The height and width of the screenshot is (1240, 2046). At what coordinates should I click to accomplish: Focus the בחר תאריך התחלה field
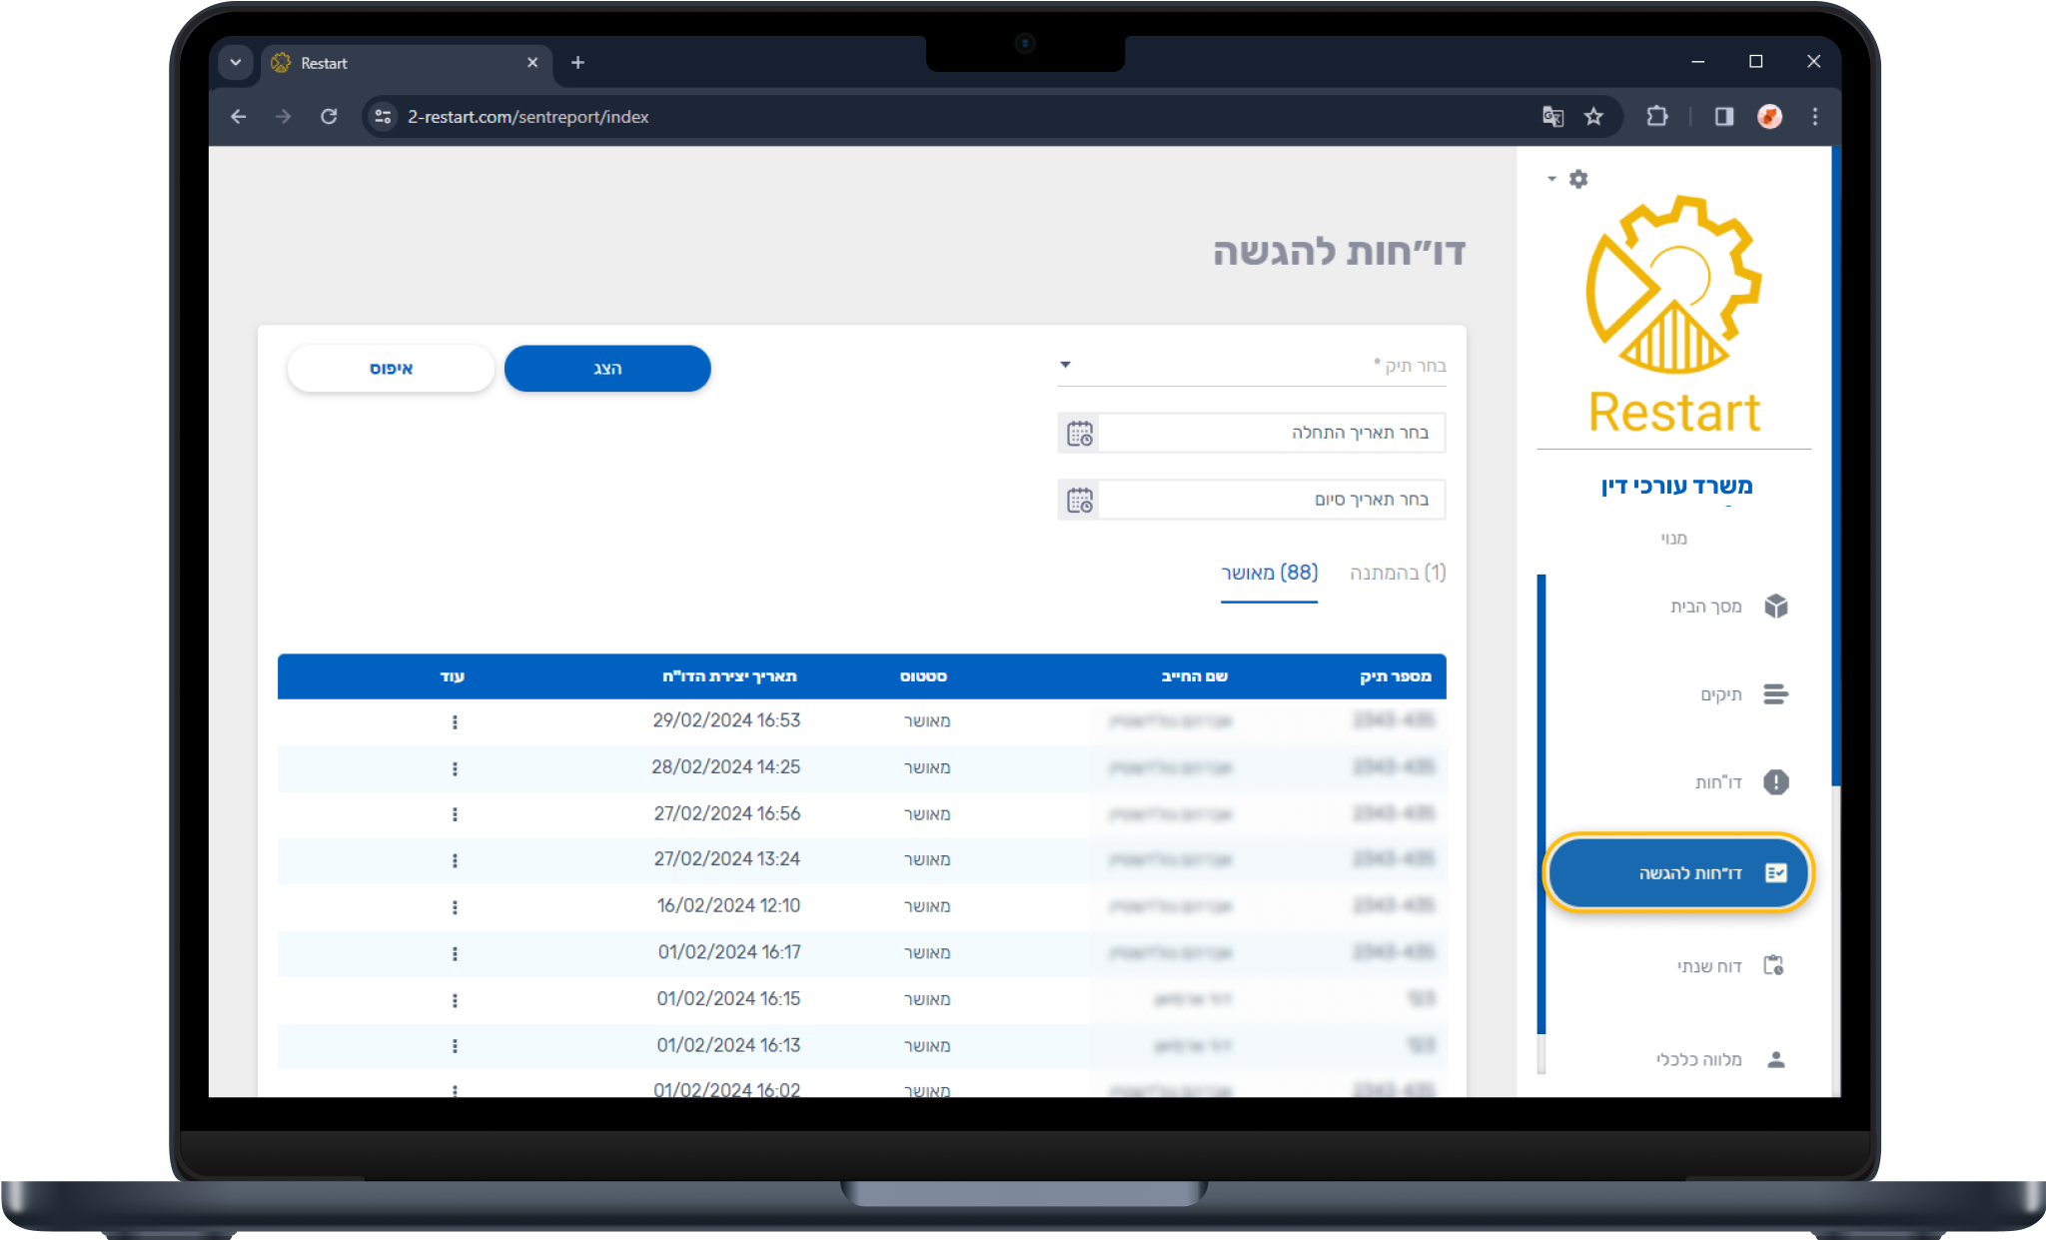point(1272,433)
